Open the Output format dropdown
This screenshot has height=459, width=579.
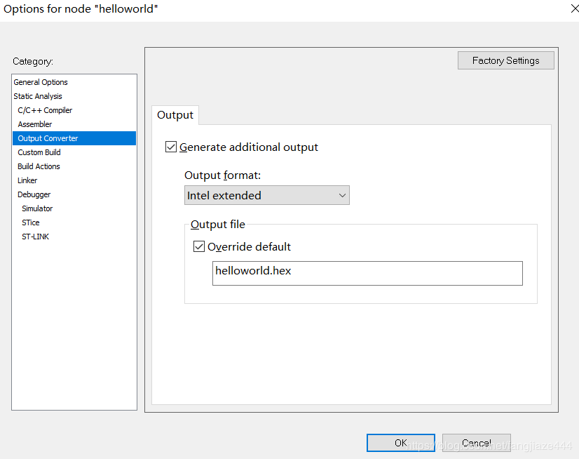[267, 196]
